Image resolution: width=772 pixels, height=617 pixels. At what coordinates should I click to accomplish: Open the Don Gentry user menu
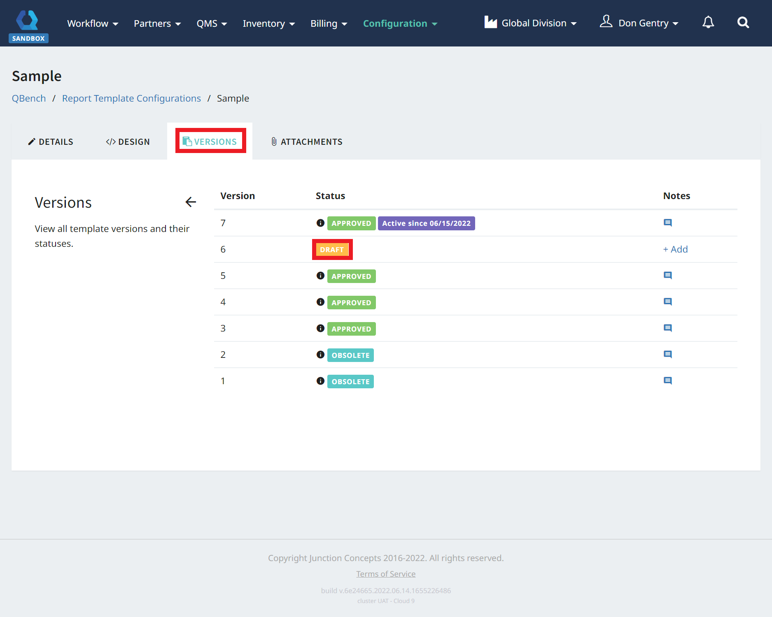click(639, 23)
